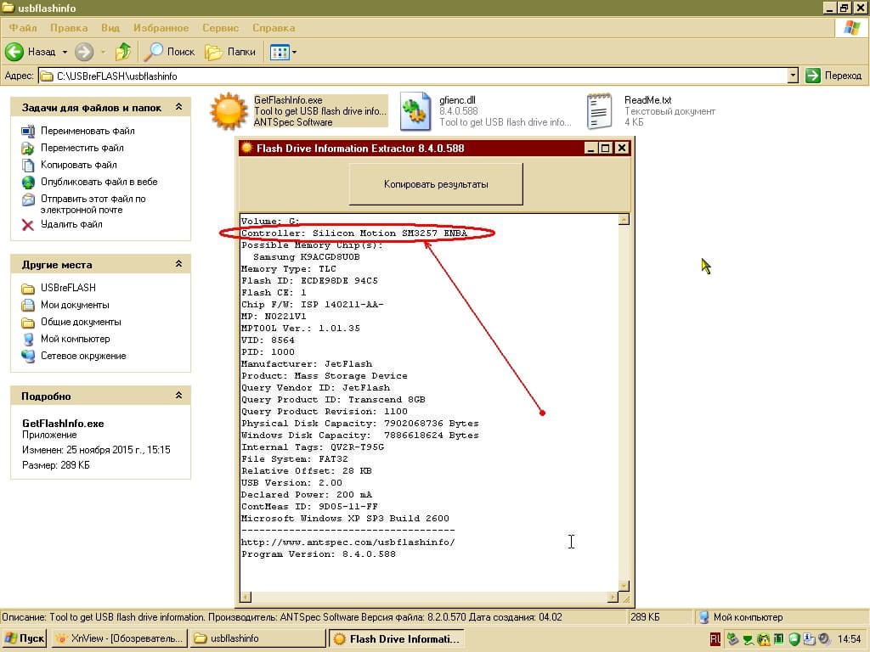
Task: Click the results scrollbar up arrow
Action: [624, 220]
